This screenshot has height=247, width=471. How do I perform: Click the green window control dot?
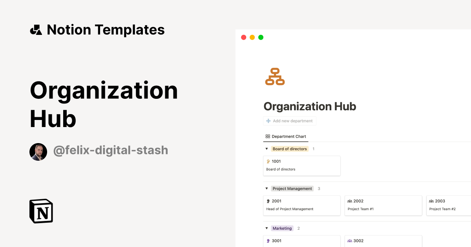click(260, 37)
